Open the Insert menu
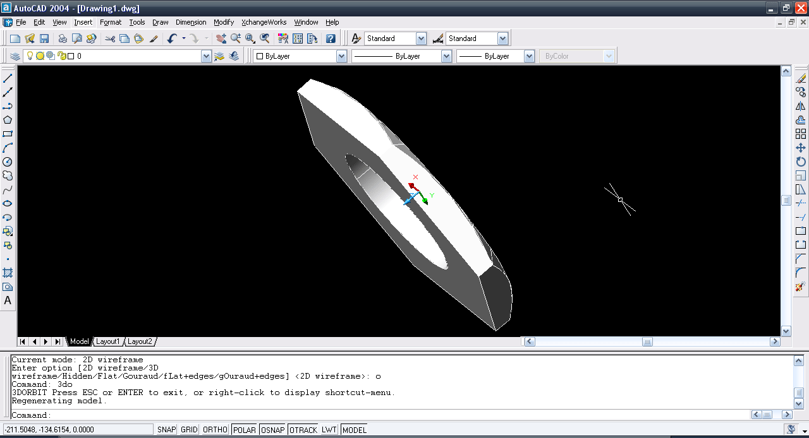The image size is (809, 438). click(x=83, y=22)
